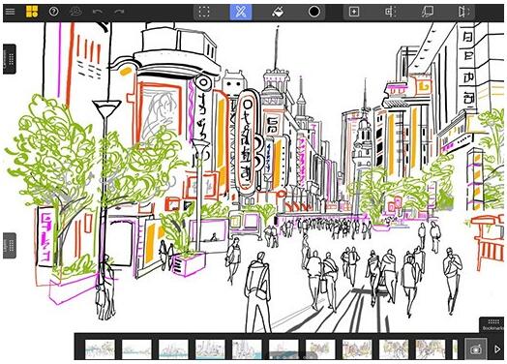This screenshot has height=364, width=507.
Task: Open the sixth bookmark thumbnail
Action: 283,349
